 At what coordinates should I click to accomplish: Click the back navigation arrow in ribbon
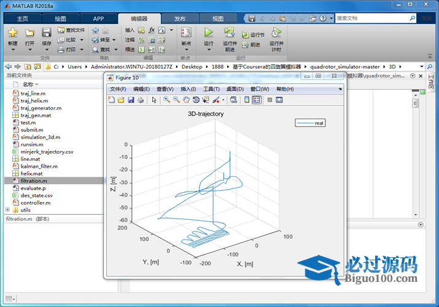(95, 30)
